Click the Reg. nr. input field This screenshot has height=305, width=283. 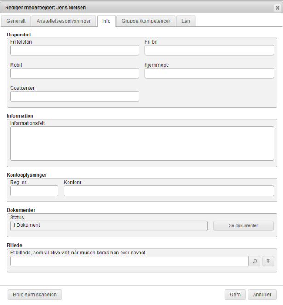(x=34, y=191)
